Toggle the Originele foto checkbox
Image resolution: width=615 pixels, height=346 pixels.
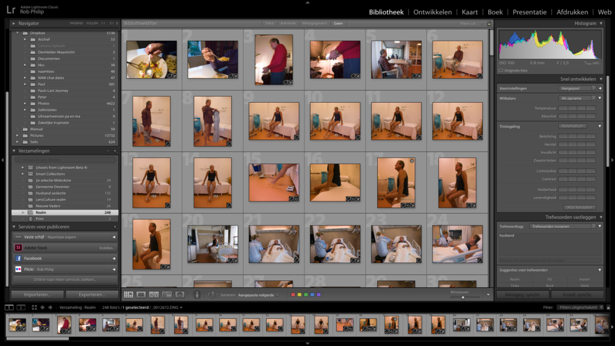501,70
